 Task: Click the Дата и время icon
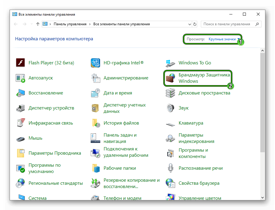pos(95,93)
